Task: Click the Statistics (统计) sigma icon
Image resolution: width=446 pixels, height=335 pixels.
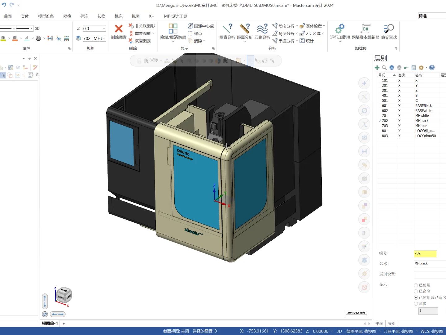Action: (302, 41)
